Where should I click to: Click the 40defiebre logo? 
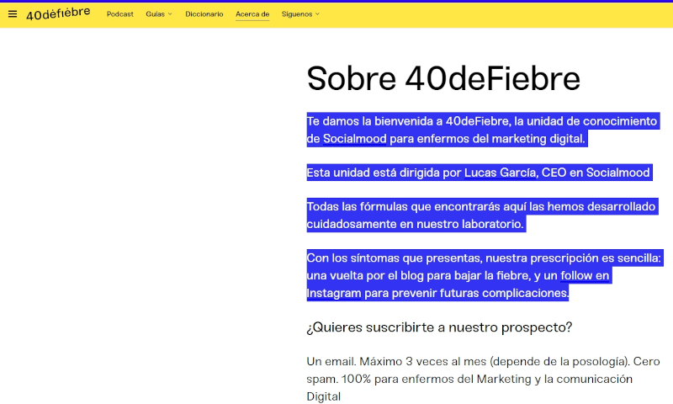tap(58, 13)
